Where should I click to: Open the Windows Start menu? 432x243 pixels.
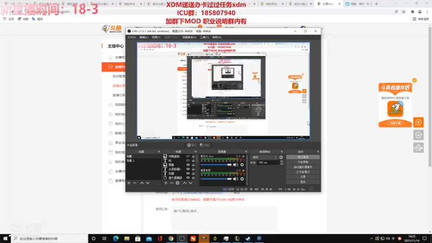click(5, 239)
